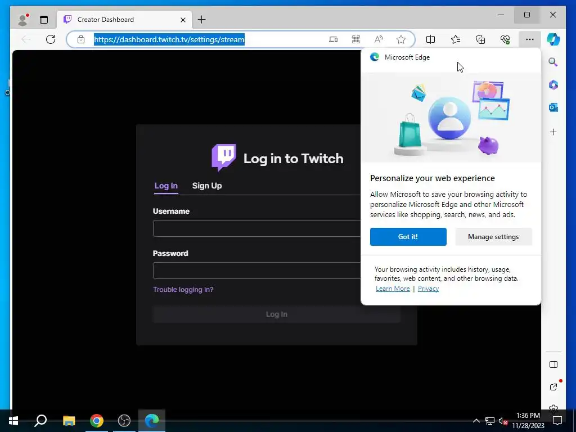Toggle the split screen icon
Screen dimensions: 576x432
(430, 39)
